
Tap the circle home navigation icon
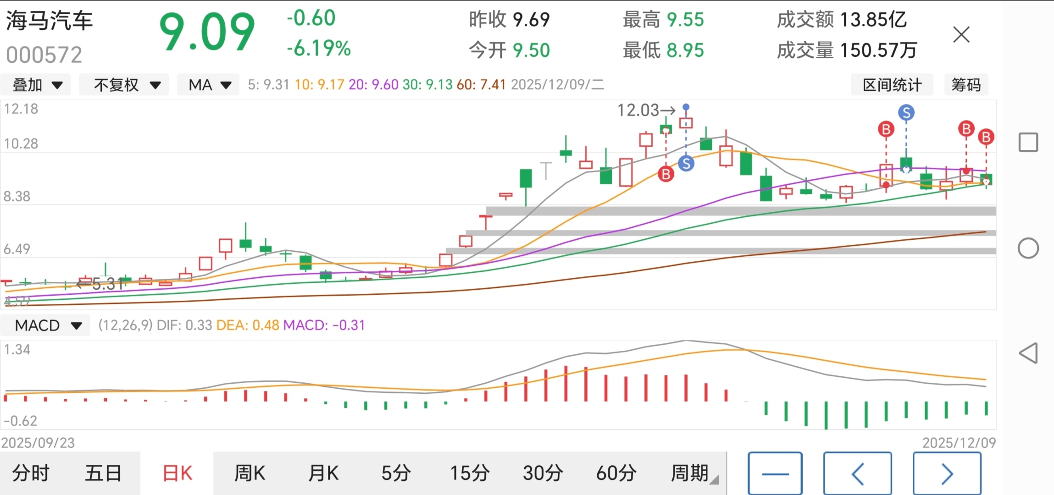click(1028, 248)
